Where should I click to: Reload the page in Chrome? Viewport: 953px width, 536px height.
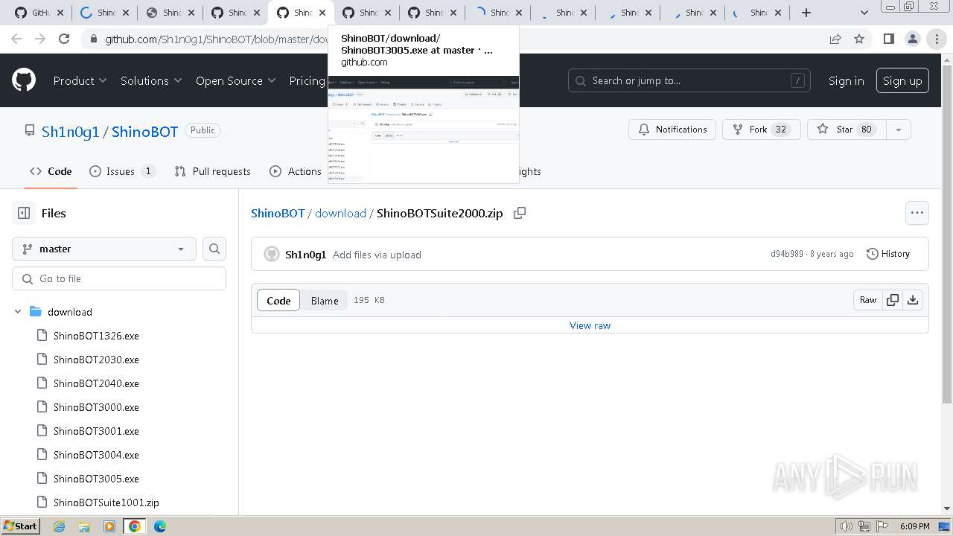point(64,39)
